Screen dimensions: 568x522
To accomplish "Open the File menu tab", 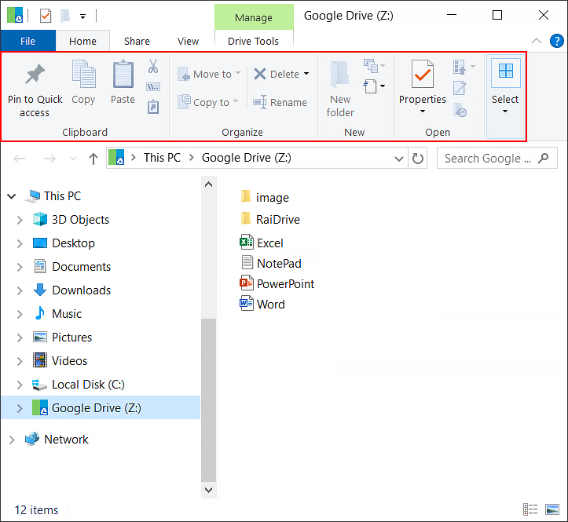I will click(x=28, y=41).
